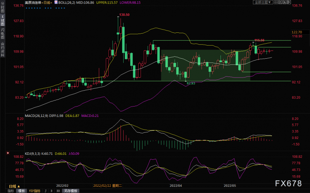Click the chart replay play icon
The height and width of the screenshot is (193, 310).
(284, 2)
